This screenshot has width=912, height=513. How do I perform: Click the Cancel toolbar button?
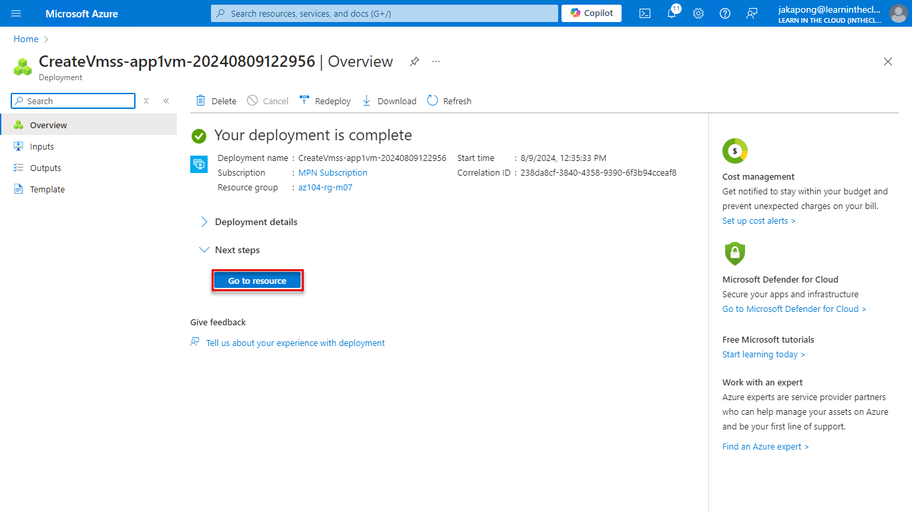click(x=268, y=101)
